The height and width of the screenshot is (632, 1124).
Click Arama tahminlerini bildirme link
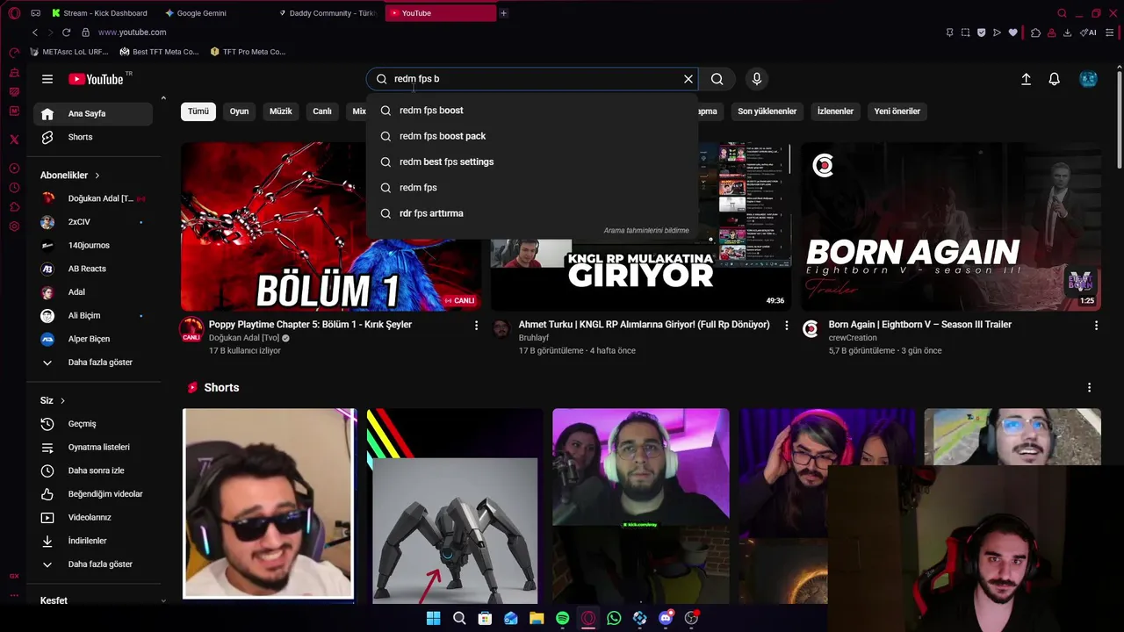click(x=646, y=231)
